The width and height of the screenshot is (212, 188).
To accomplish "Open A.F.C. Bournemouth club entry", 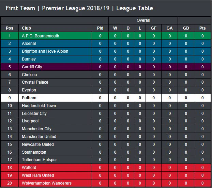I will click(41, 36).
